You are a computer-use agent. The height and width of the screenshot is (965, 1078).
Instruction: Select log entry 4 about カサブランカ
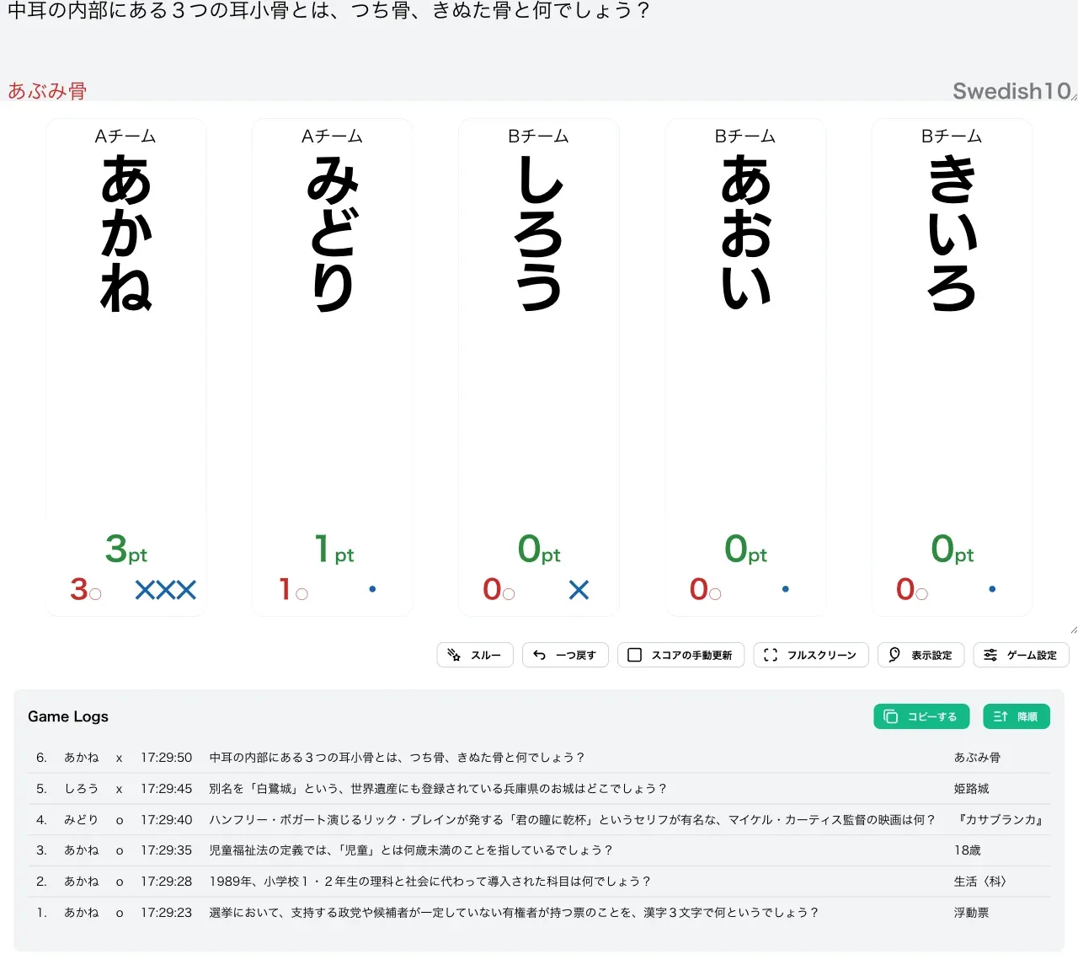pos(539,820)
